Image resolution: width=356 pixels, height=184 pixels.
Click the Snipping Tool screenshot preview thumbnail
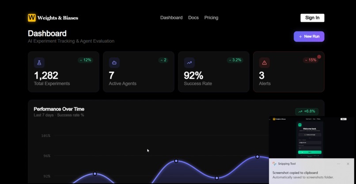click(x=311, y=137)
